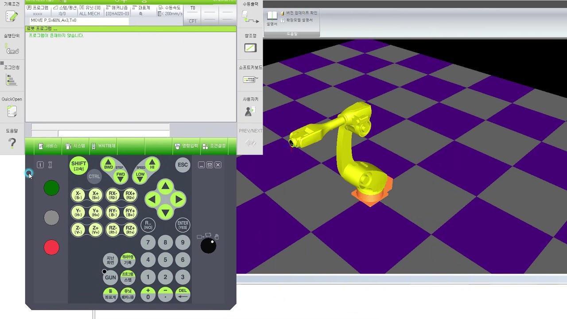Click the 프로그램 스텝 key
The image size is (567, 319).
[128, 277]
